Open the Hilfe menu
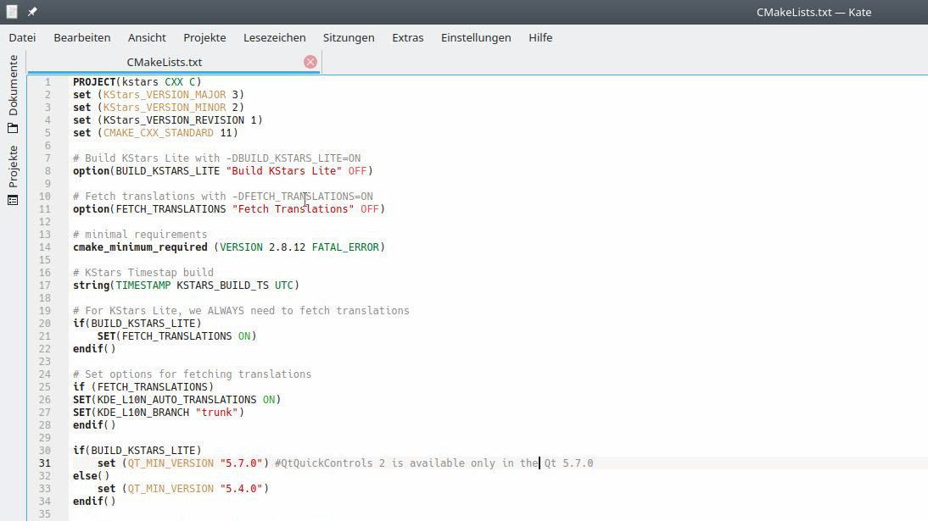Screen dimensions: 928x521 [x=540, y=37]
